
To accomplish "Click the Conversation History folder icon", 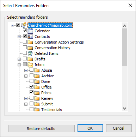I will pos(30,48).
